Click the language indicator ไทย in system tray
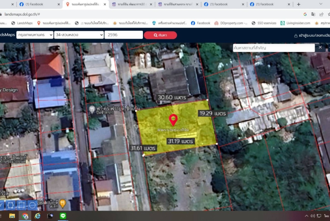The width and height of the screenshot is (330, 221). tap(326, 216)
